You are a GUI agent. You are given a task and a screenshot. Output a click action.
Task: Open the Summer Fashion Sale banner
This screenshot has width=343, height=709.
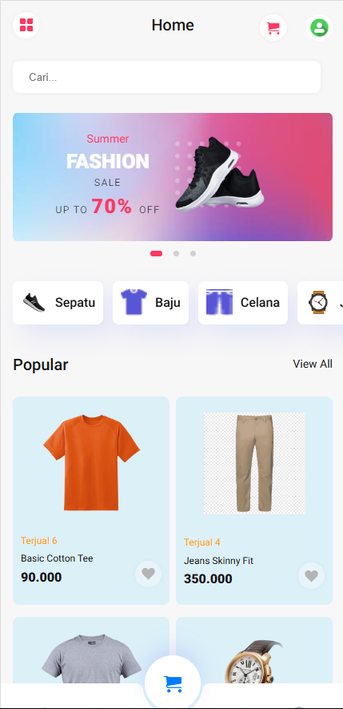pos(173,177)
